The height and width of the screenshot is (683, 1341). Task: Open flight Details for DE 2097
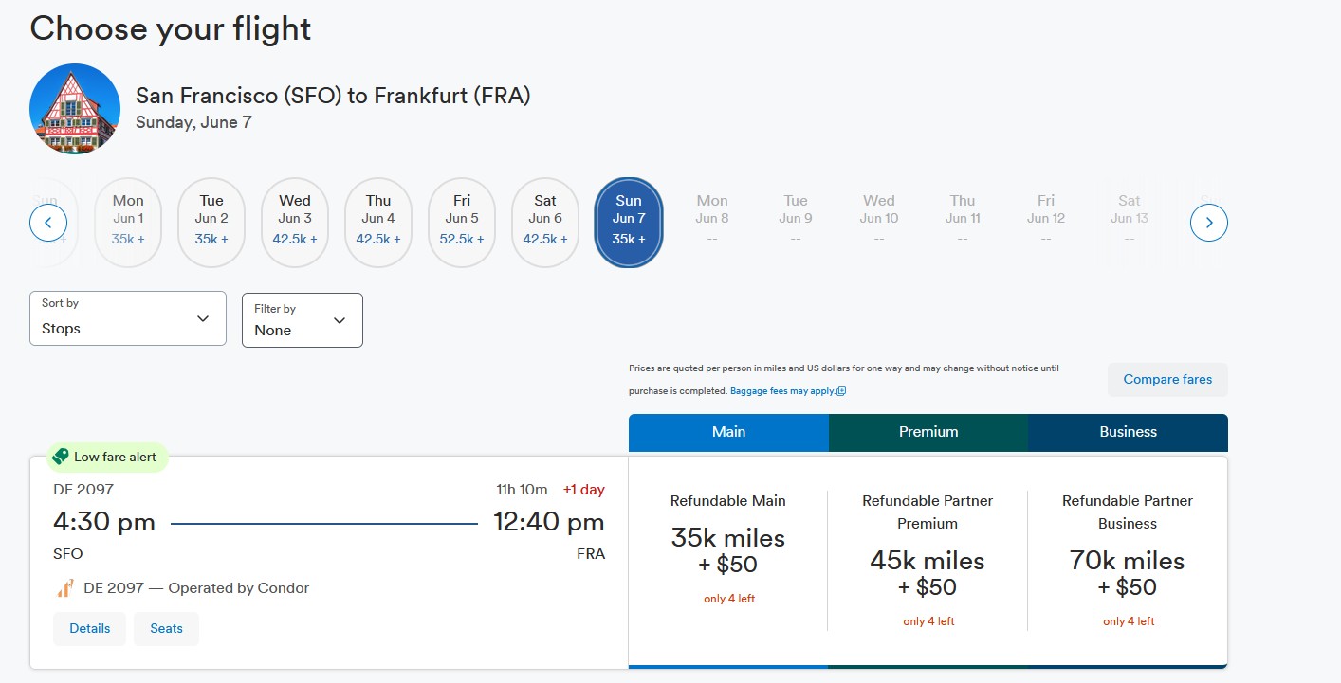point(89,628)
